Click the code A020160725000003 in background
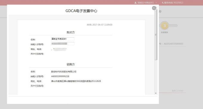203x109 pixels. [x=173, y=44]
